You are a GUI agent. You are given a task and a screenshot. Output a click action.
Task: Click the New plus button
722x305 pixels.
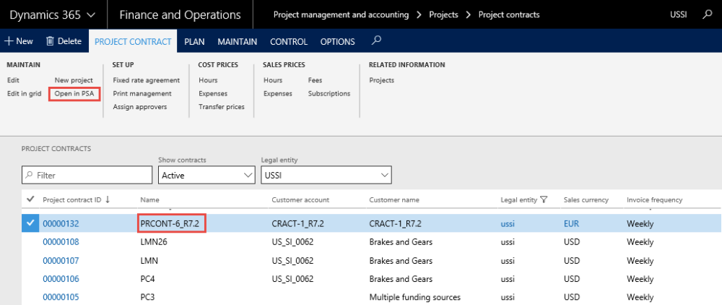(19, 41)
